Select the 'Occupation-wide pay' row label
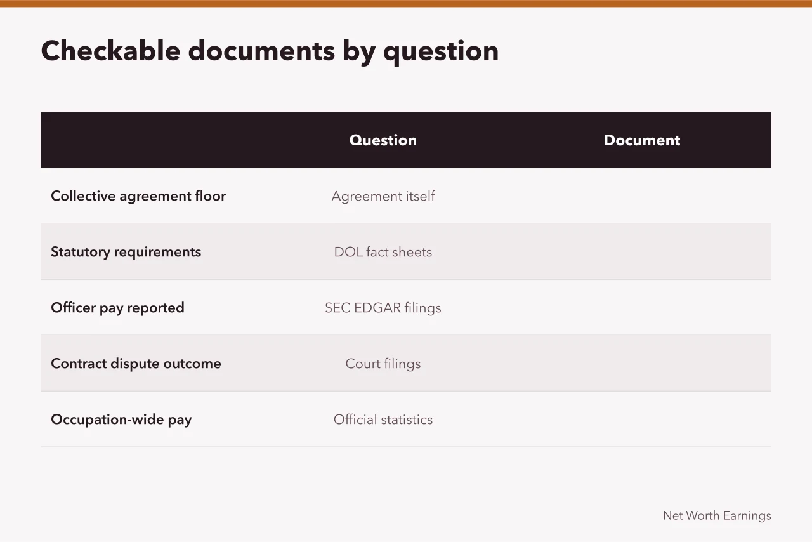The width and height of the screenshot is (812, 542). tap(121, 420)
